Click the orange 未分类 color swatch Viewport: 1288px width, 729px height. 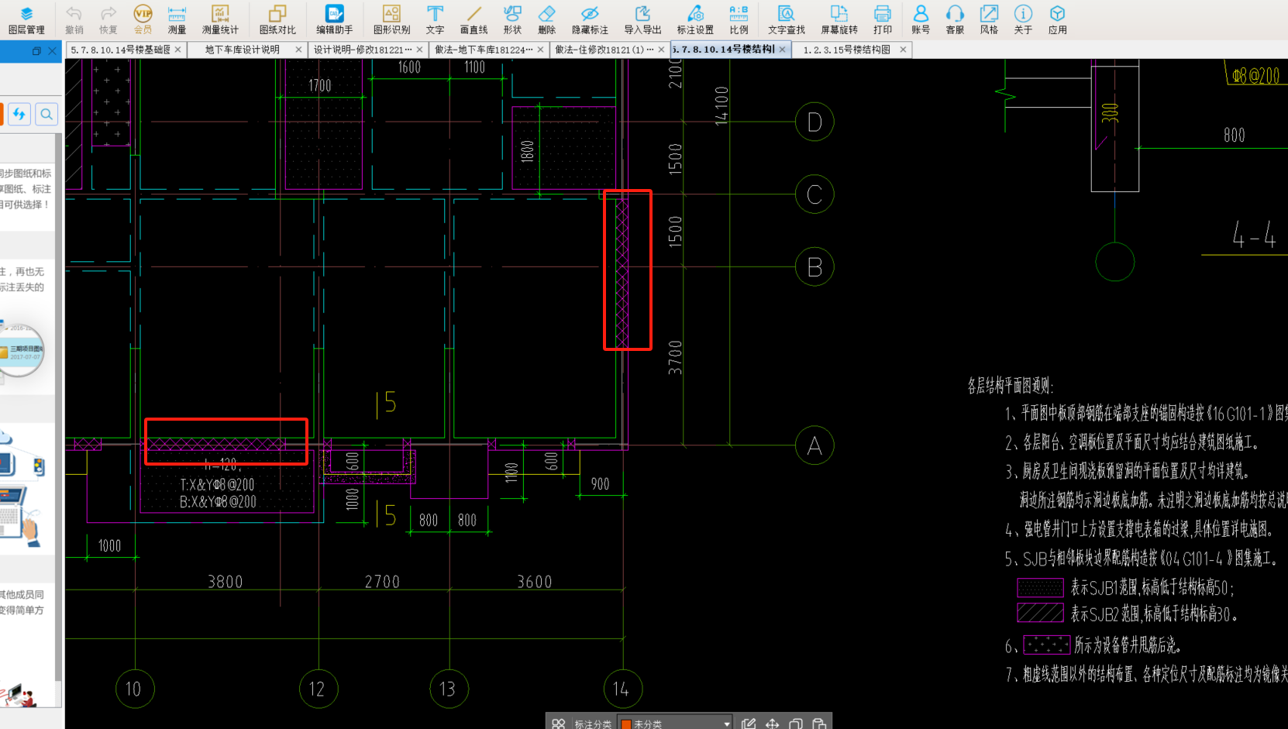(626, 724)
